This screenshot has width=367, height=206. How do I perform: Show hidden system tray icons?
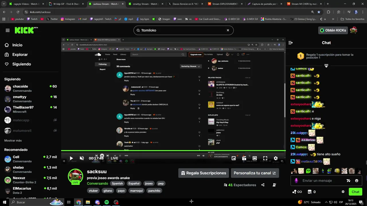(x=326, y=202)
